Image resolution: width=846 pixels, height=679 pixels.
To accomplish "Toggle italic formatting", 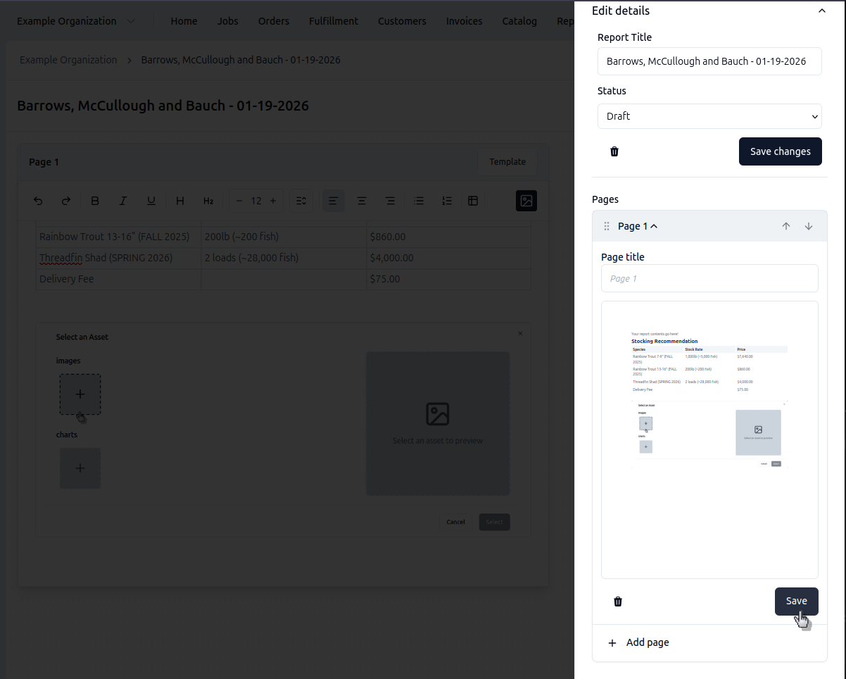I will (123, 201).
